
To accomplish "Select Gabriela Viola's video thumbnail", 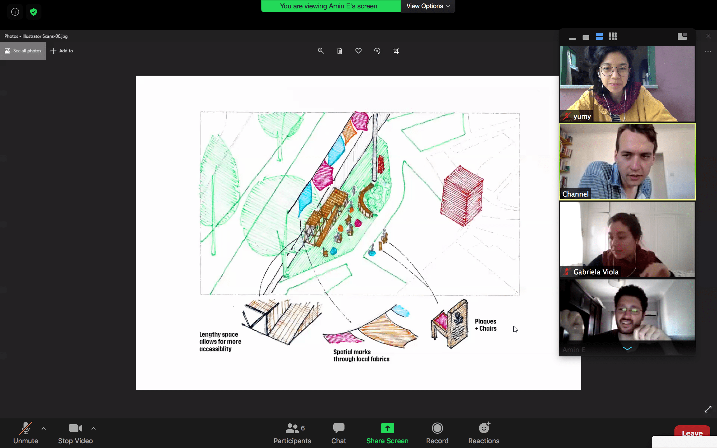I will point(627,239).
